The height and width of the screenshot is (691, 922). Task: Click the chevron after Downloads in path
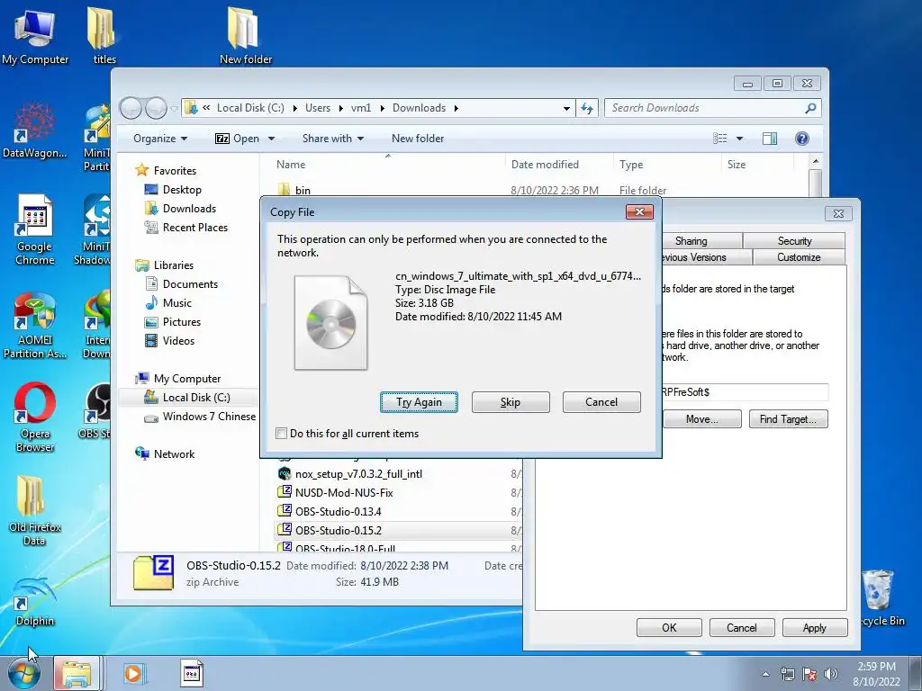pyautogui.click(x=456, y=108)
